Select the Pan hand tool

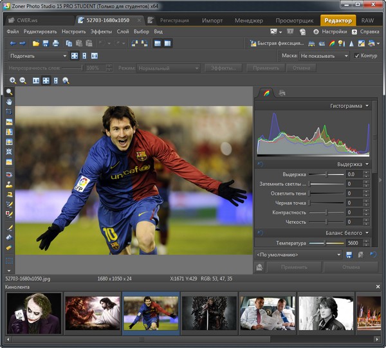click(x=9, y=102)
